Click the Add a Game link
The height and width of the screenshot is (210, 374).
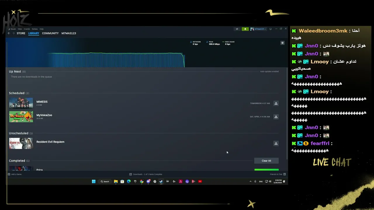click(16, 174)
